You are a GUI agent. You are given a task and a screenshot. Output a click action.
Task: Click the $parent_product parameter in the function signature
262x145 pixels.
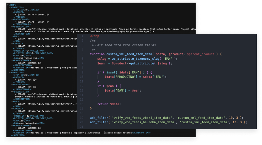201,54
